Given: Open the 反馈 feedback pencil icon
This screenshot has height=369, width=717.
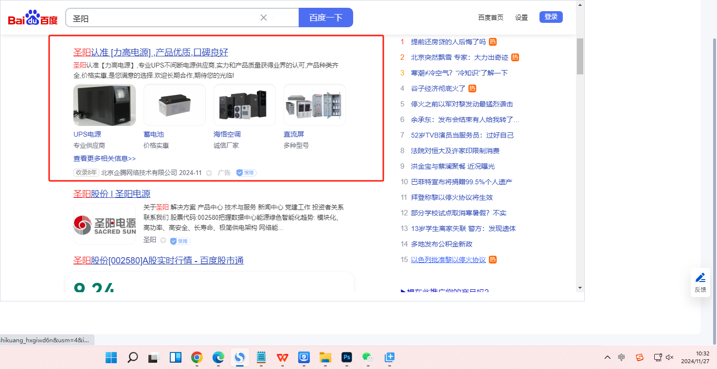Looking at the screenshot, I should pyautogui.click(x=700, y=278).
